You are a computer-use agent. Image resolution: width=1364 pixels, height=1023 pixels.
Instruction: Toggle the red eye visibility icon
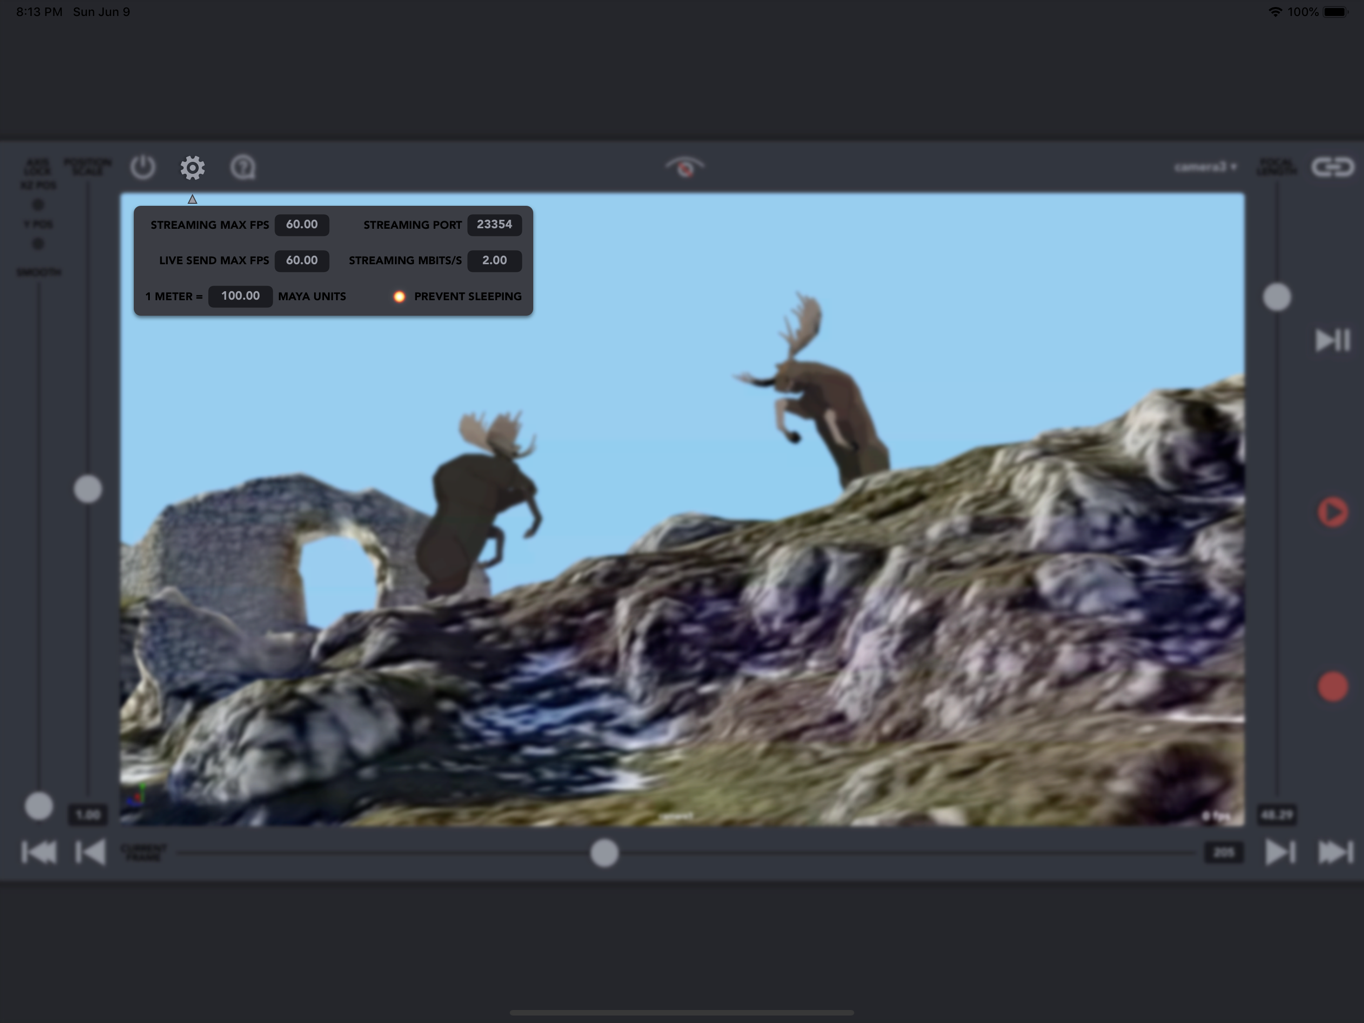click(x=684, y=167)
